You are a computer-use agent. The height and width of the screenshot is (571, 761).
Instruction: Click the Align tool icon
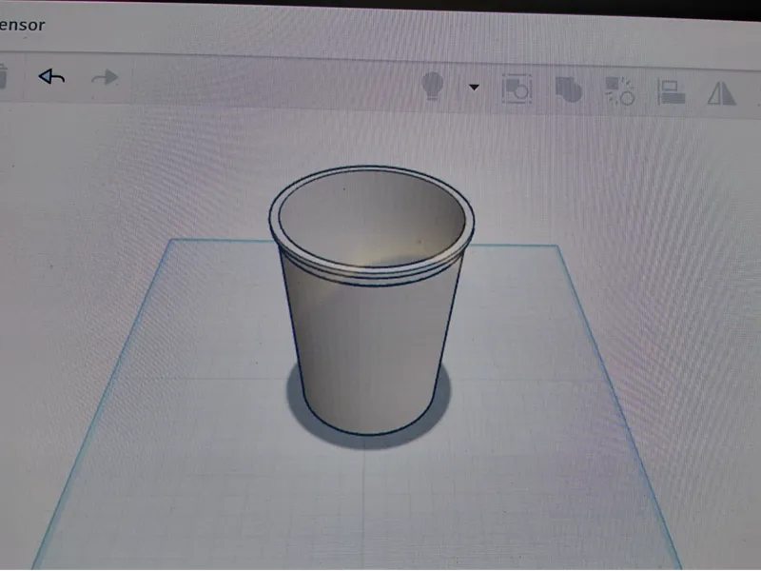671,91
